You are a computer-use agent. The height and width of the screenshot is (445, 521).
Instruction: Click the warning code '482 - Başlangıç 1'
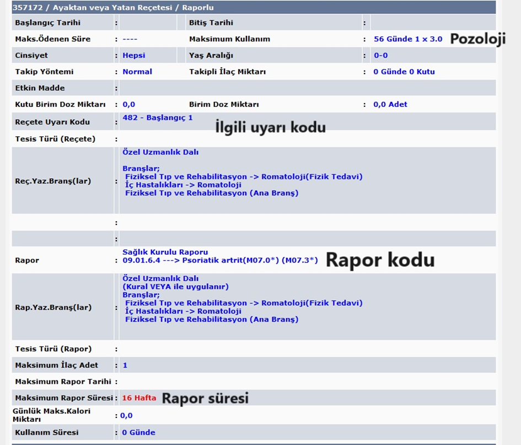click(158, 117)
